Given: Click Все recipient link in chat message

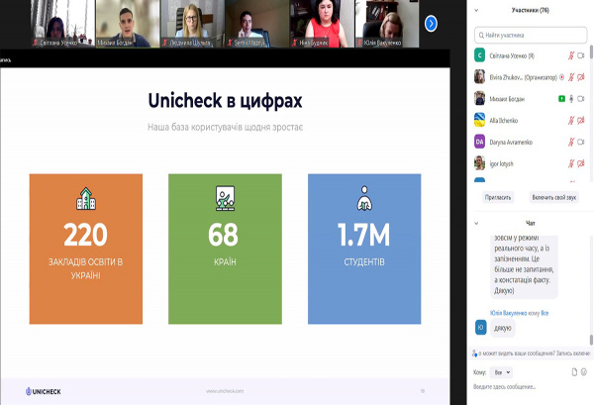Looking at the screenshot, I should (x=544, y=313).
